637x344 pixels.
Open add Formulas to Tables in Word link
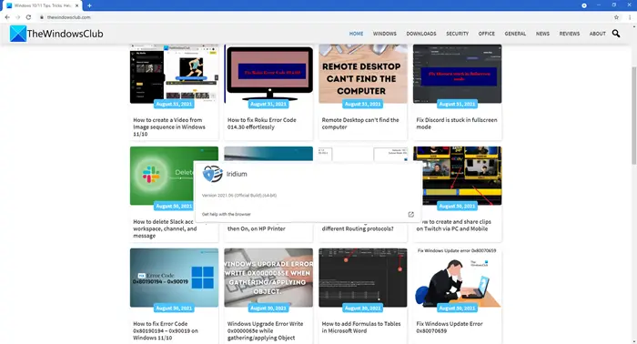[361, 328]
